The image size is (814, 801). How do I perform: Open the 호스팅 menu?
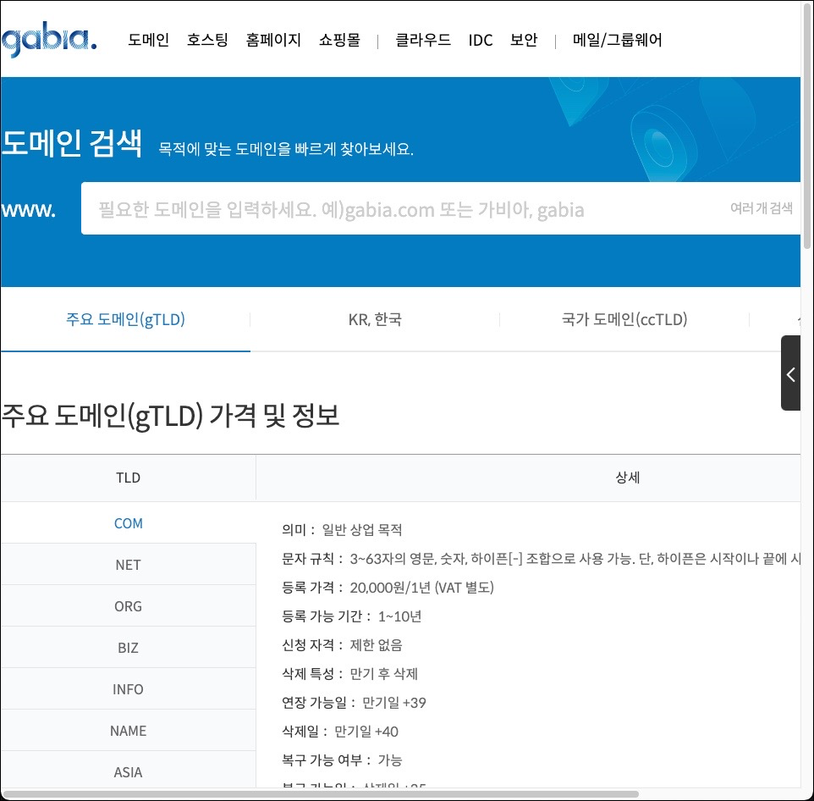(207, 40)
